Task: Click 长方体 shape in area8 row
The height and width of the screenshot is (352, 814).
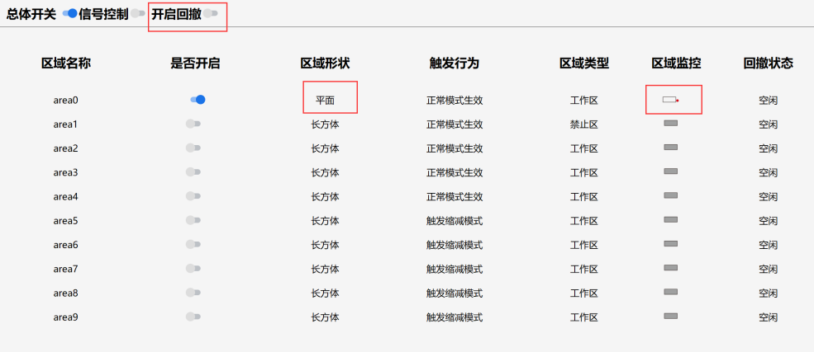Action: [325, 293]
